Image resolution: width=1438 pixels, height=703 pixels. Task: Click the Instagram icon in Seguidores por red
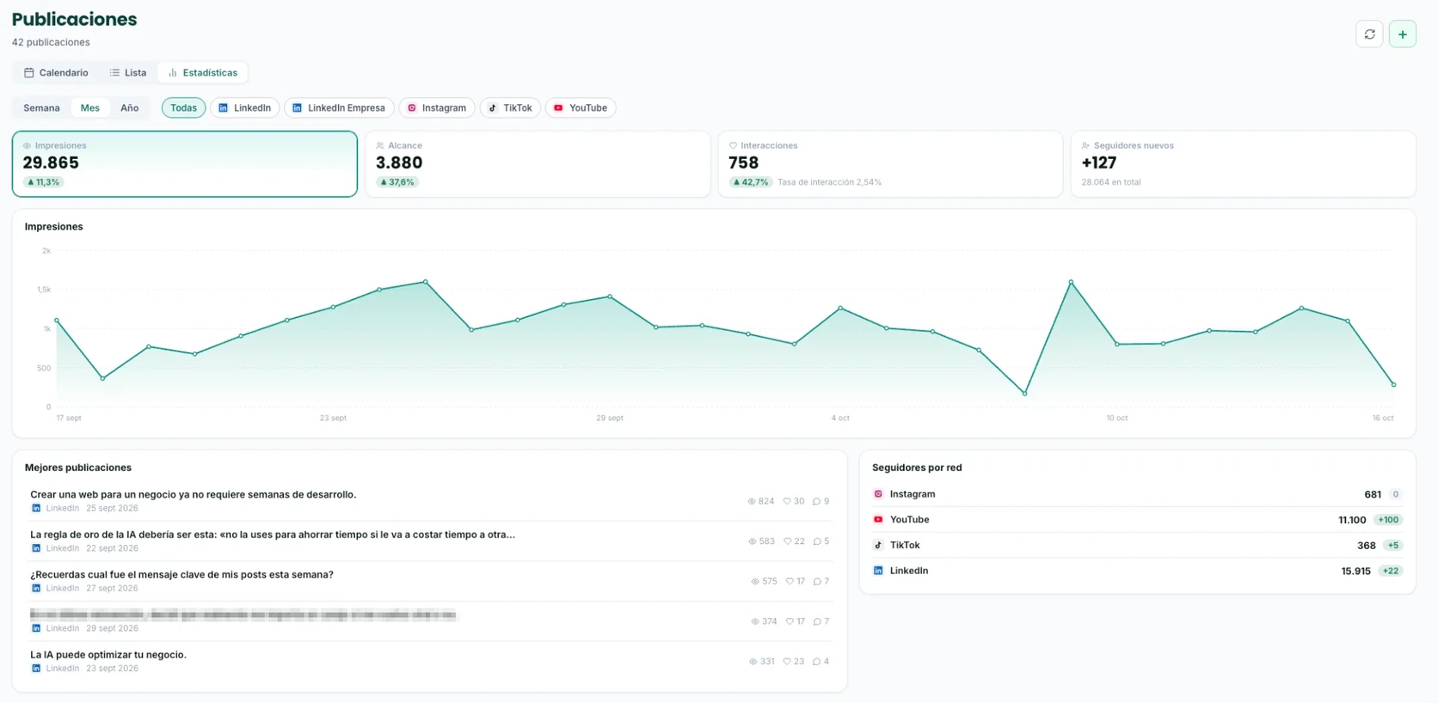tap(878, 494)
